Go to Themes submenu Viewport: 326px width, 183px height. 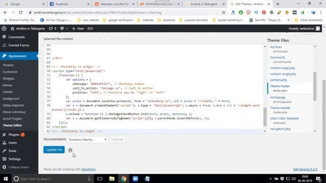[x=8, y=65]
